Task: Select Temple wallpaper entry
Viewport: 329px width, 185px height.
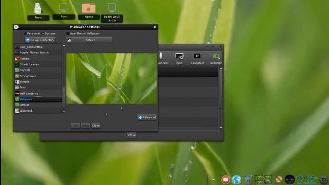Action: 38,82
